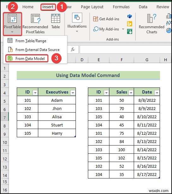Select the Sales cell with value 100
Image resolution: width=172 pixels, height=194 pixels.
121,150
